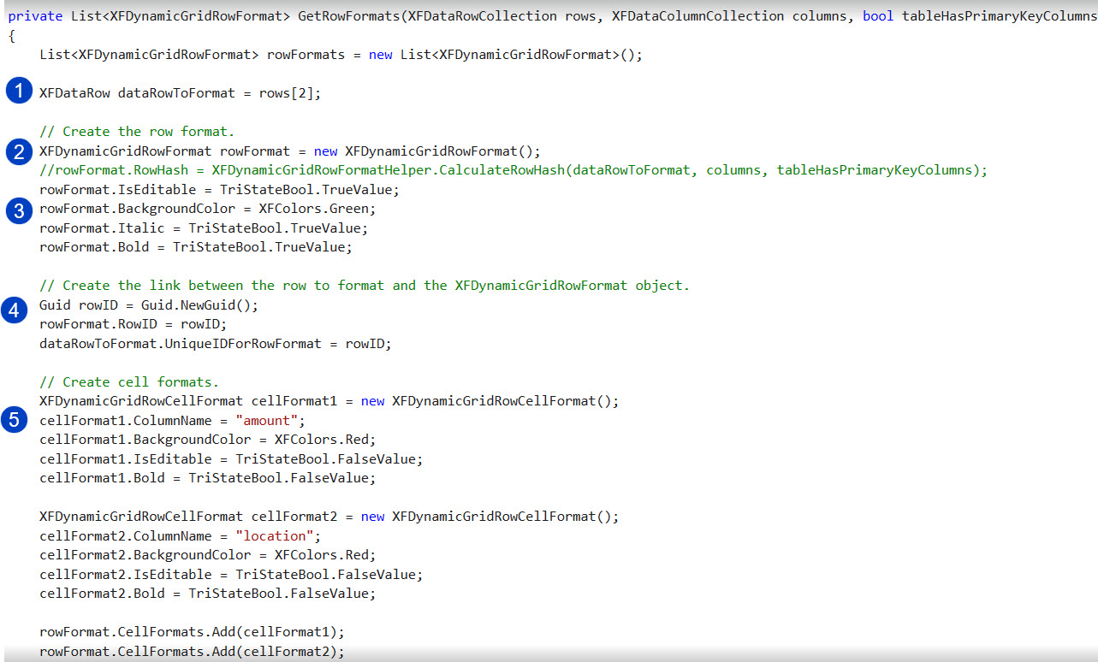
Task: Click the commented-out rowFormat.RowHash line
Action: (x=513, y=170)
